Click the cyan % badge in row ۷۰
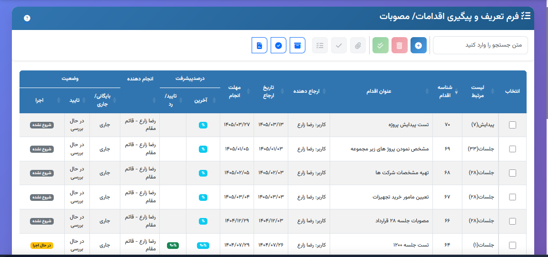This screenshot has width=548, height=257. pyautogui.click(x=203, y=125)
